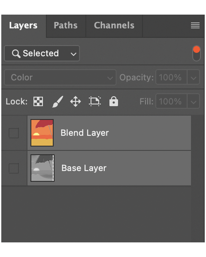Click the lock position move icon
This screenshot has width=206, height=257.
pos(76,101)
